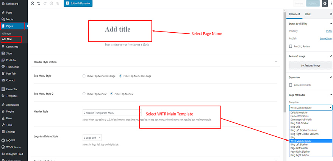Select Show Top Menu This Page radio
333x161 pixels.
84,76
